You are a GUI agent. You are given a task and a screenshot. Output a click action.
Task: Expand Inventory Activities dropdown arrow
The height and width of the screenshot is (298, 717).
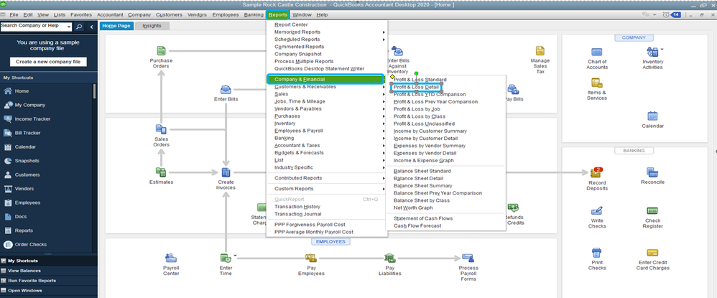[x=662, y=48]
